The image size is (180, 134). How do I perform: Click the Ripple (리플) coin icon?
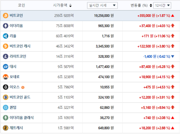(6, 36)
